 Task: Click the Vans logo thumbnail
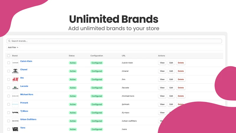tap(15, 129)
